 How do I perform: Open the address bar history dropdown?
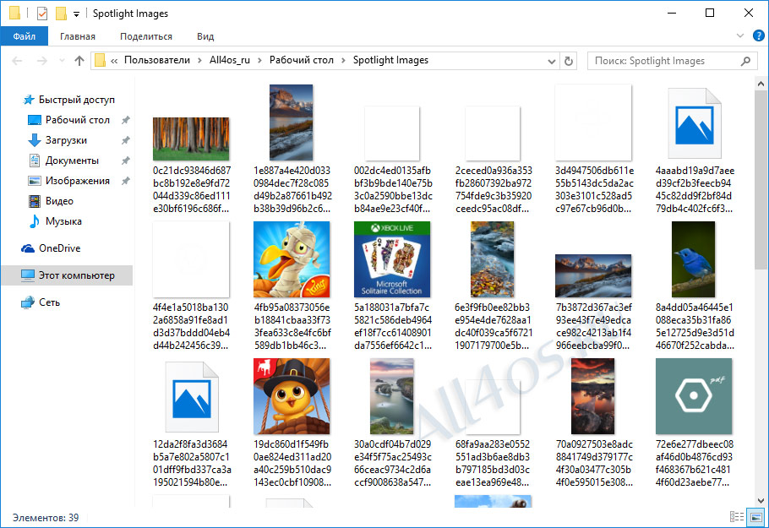coord(551,62)
